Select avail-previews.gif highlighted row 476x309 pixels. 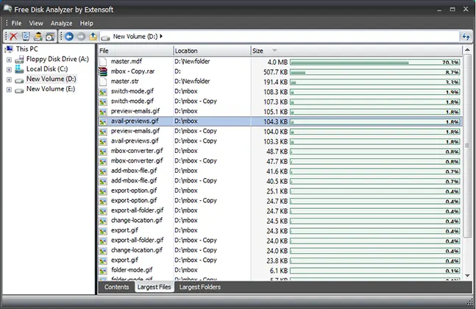(x=280, y=121)
